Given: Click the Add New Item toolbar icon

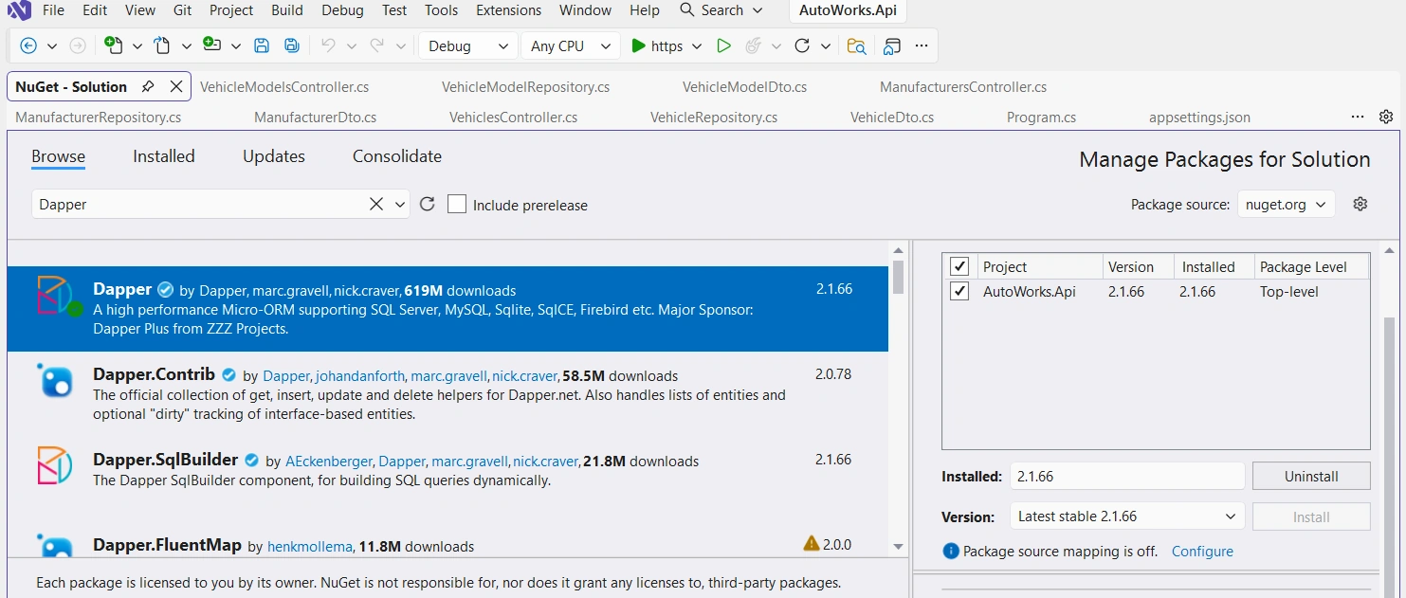Looking at the screenshot, I should [212, 45].
